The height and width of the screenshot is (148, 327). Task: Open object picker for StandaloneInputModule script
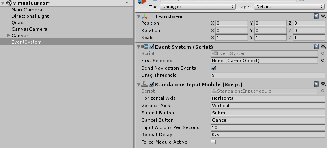(x=323, y=91)
